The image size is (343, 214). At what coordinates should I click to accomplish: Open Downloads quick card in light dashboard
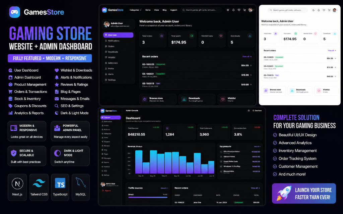point(300,91)
